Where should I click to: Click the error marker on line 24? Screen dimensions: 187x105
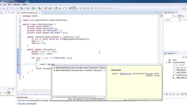pyautogui.click(x=18, y=64)
